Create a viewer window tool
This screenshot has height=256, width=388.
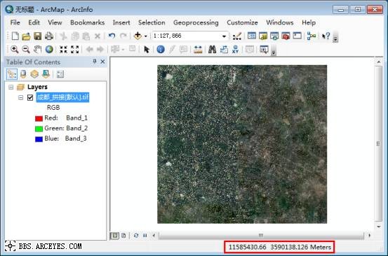click(264, 50)
